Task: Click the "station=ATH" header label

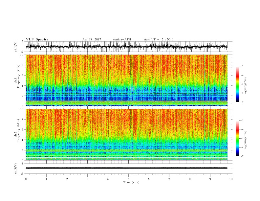Action: (122, 39)
